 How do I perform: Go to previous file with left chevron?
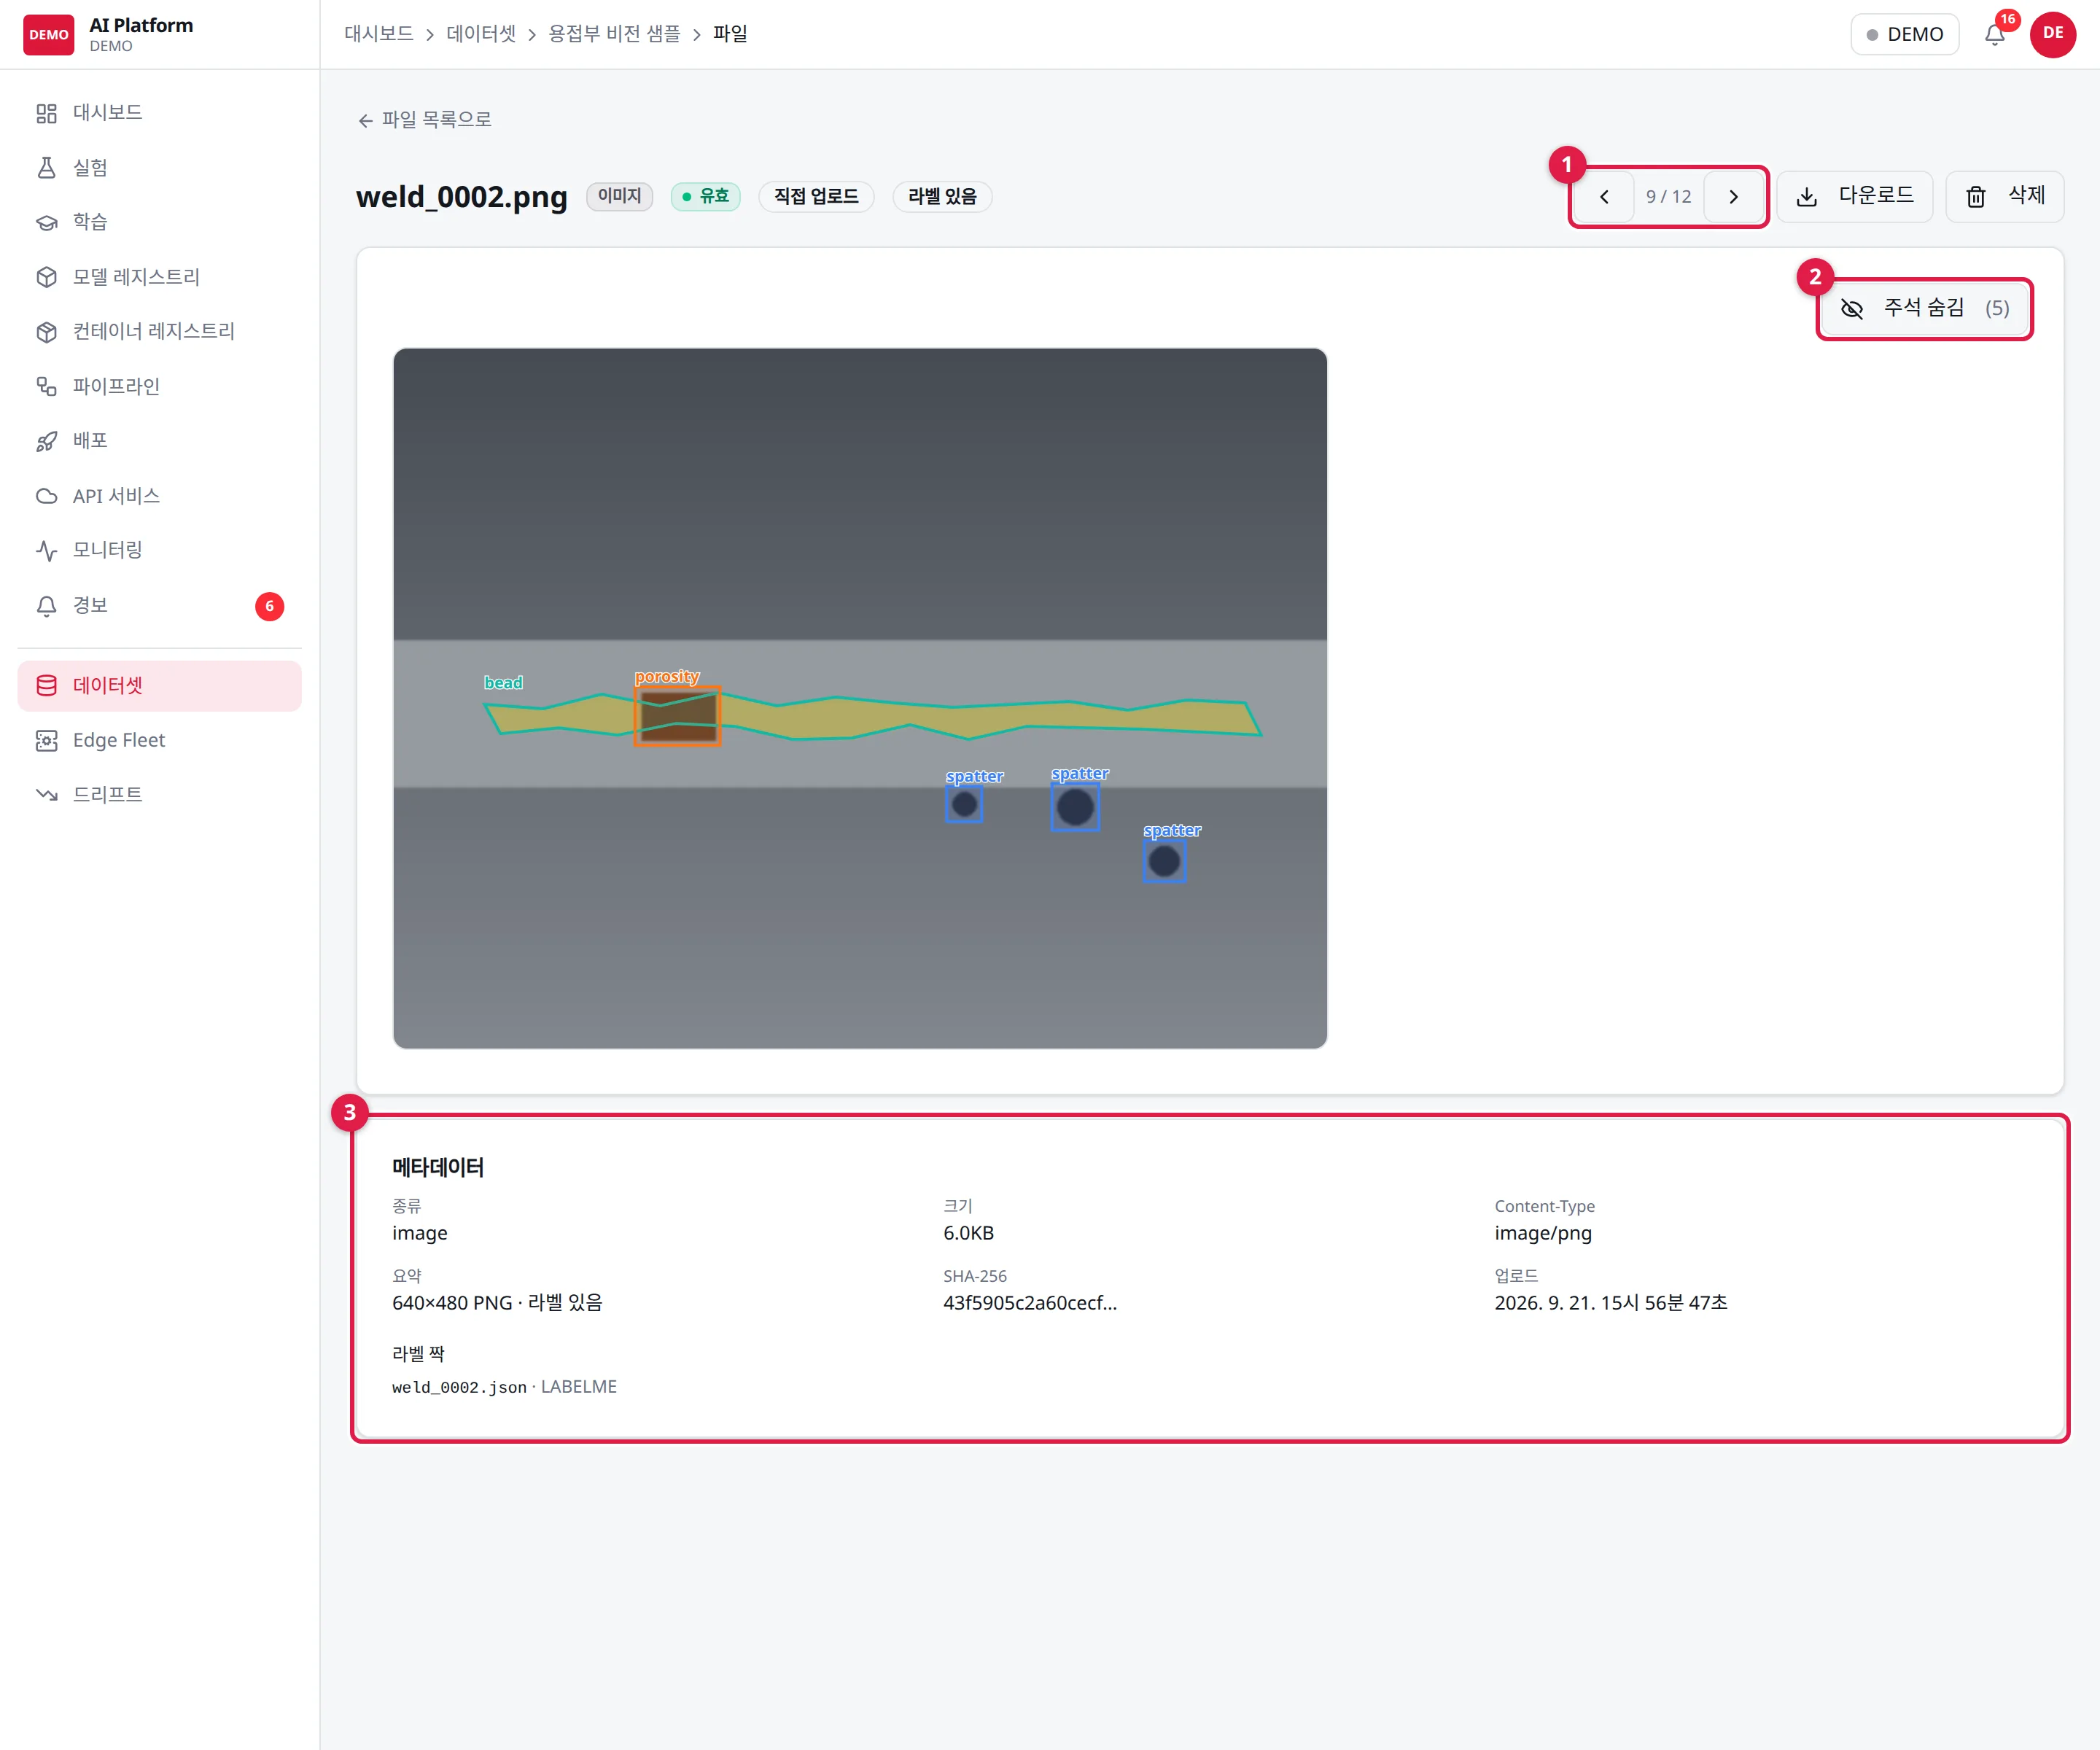point(1604,197)
